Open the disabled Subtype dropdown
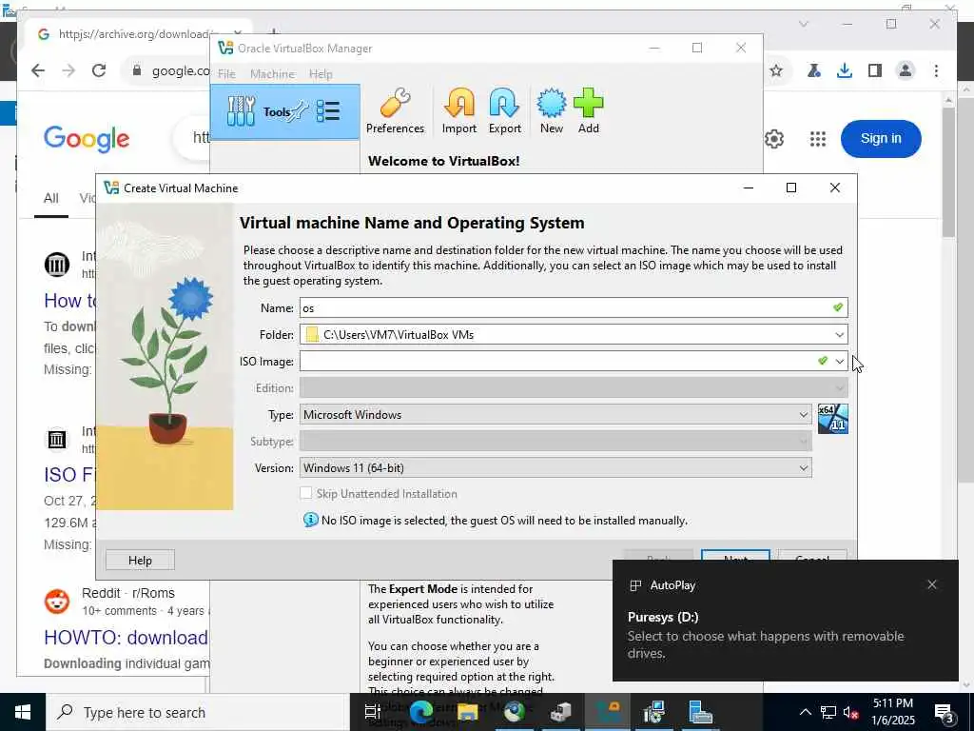This screenshot has width=974, height=731. 555,442
